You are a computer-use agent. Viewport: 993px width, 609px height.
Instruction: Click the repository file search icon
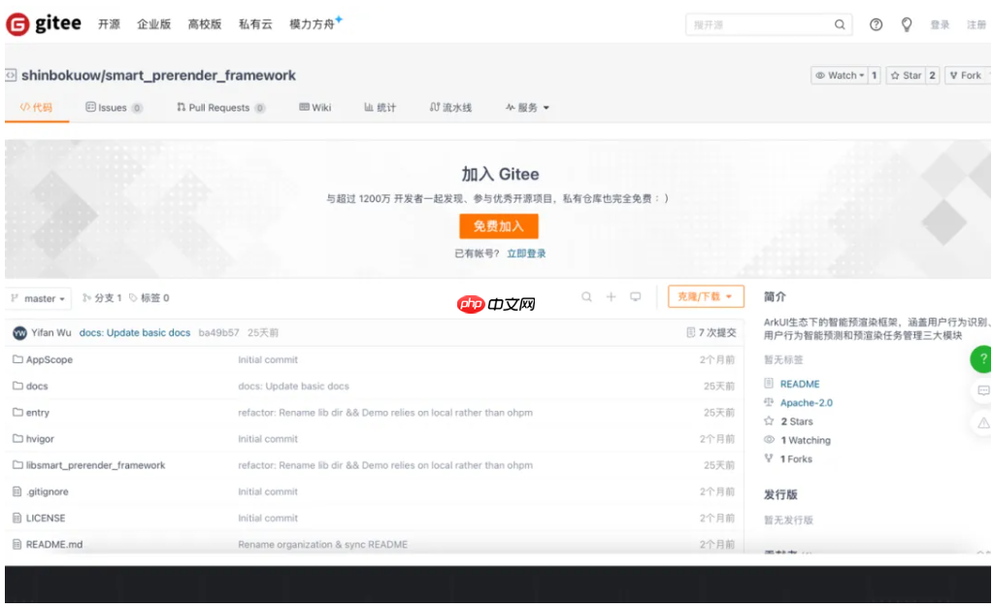pyautogui.click(x=586, y=297)
